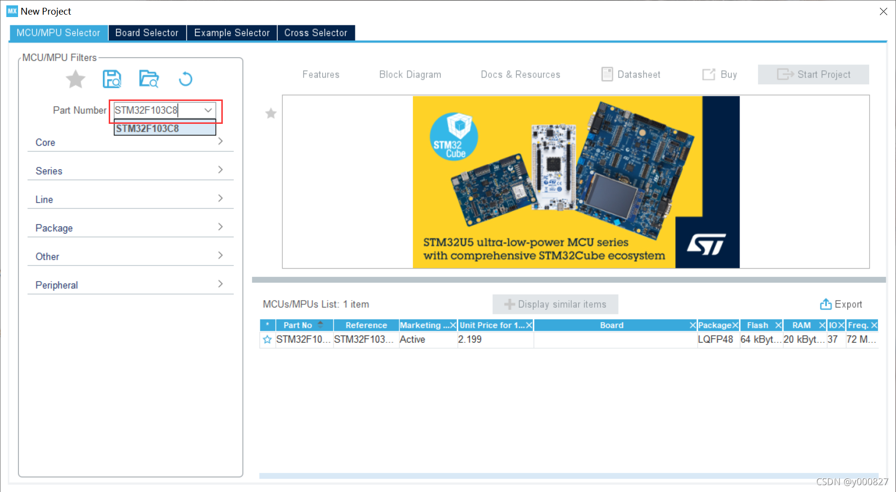Image resolution: width=896 pixels, height=492 pixels.
Task: Open the Docs & Resources view
Action: click(521, 75)
